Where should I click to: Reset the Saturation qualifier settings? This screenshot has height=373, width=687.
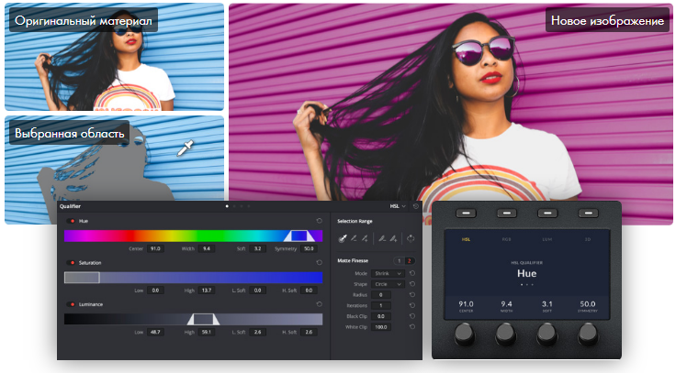pyautogui.click(x=319, y=263)
